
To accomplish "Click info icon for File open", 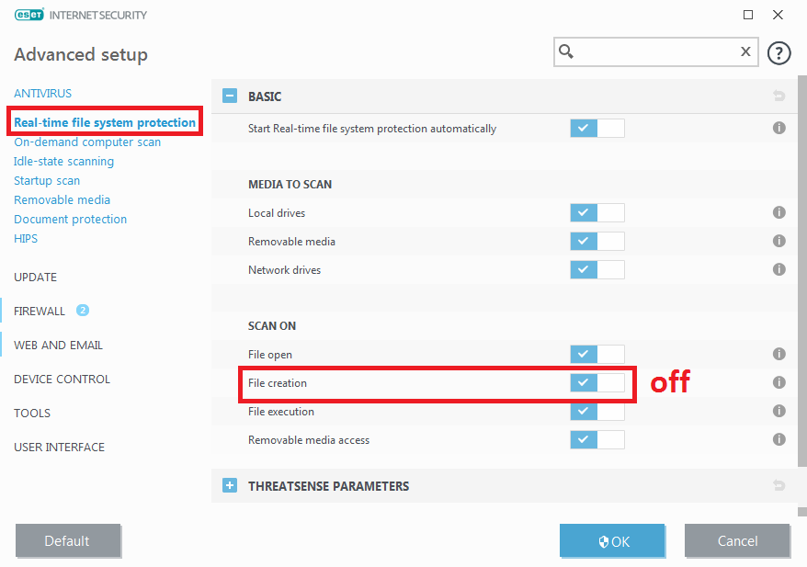I will coord(779,354).
